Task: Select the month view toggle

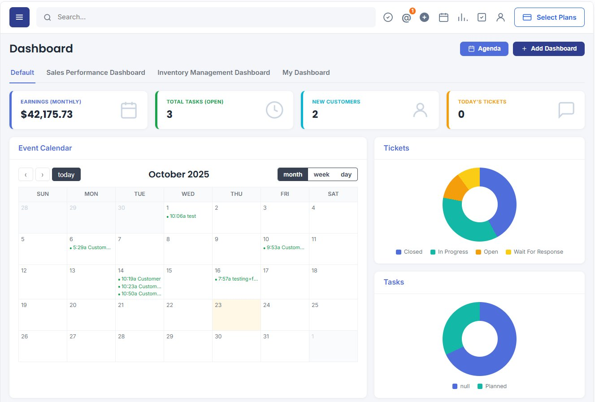Action: pyautogui.click(x=293, y=174)
